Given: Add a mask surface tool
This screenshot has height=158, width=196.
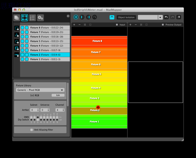Looking at the screenshot, I should pos(17,48).
